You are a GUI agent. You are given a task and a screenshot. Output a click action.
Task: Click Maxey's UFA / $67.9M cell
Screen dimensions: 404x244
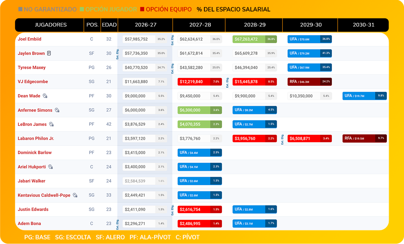[x=310, y=68]
